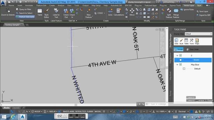214x120 pixels.
Task: Open the Home ribbon tab
Action: (x=11, y=5)
